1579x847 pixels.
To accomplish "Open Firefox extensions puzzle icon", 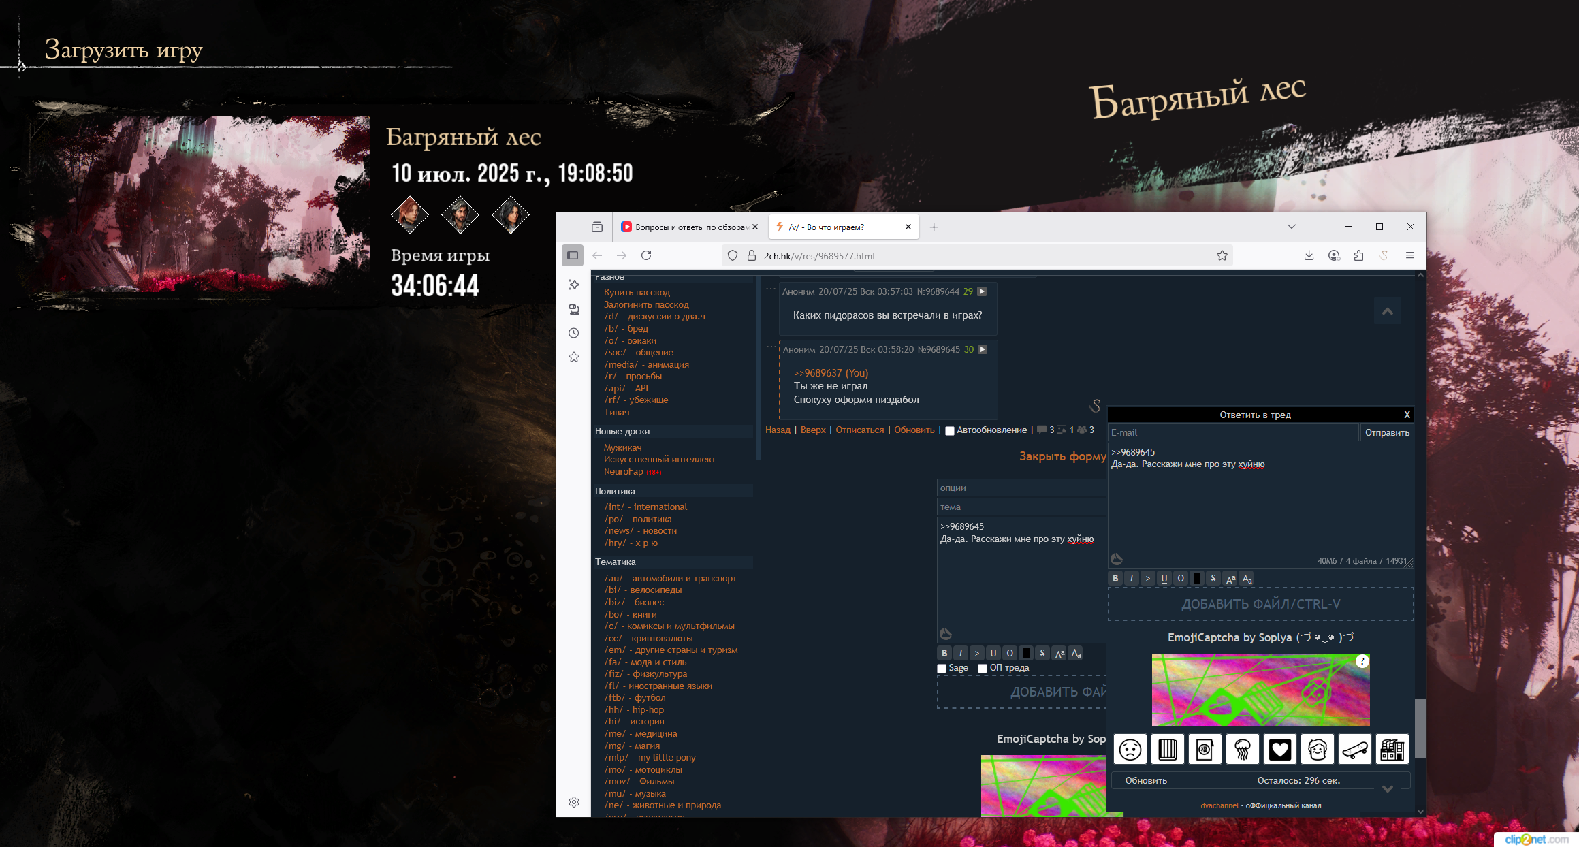I will coord(1358,255).
